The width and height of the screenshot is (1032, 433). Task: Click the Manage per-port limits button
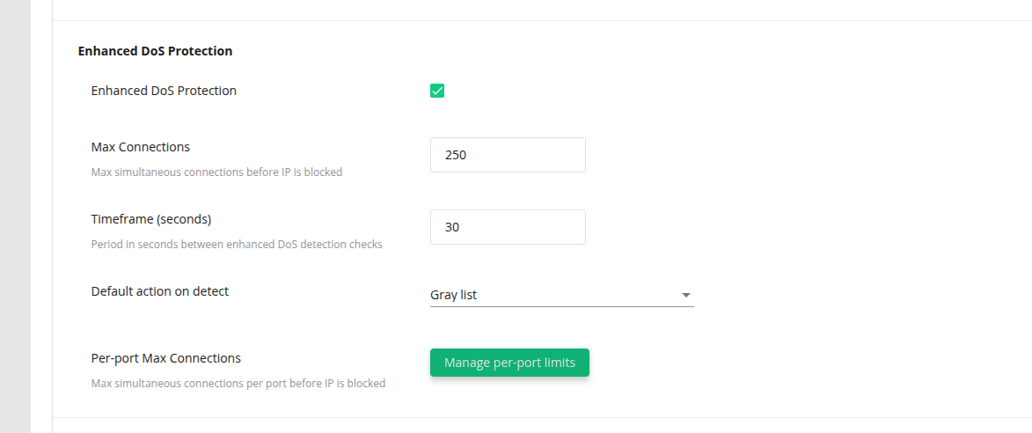point(509,363)
